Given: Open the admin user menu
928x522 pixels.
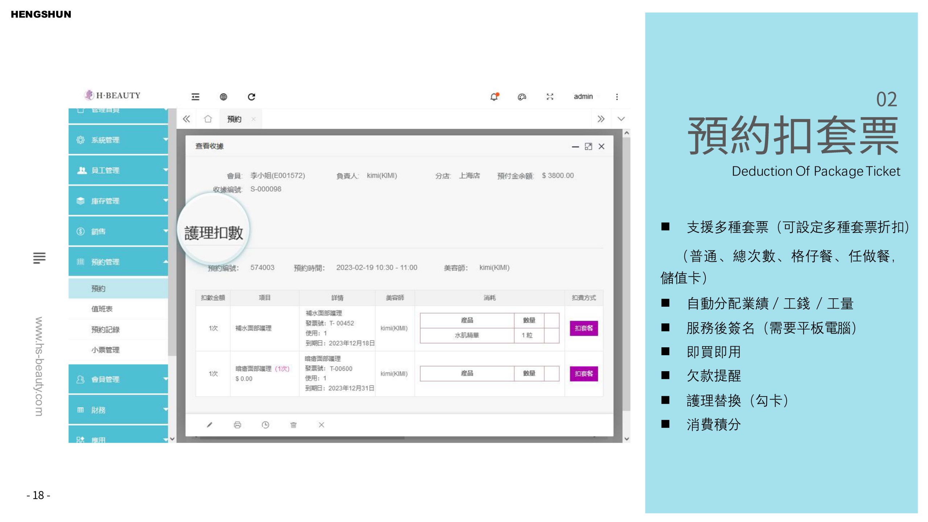Looking at the screenshot, I should pos(583,96).
